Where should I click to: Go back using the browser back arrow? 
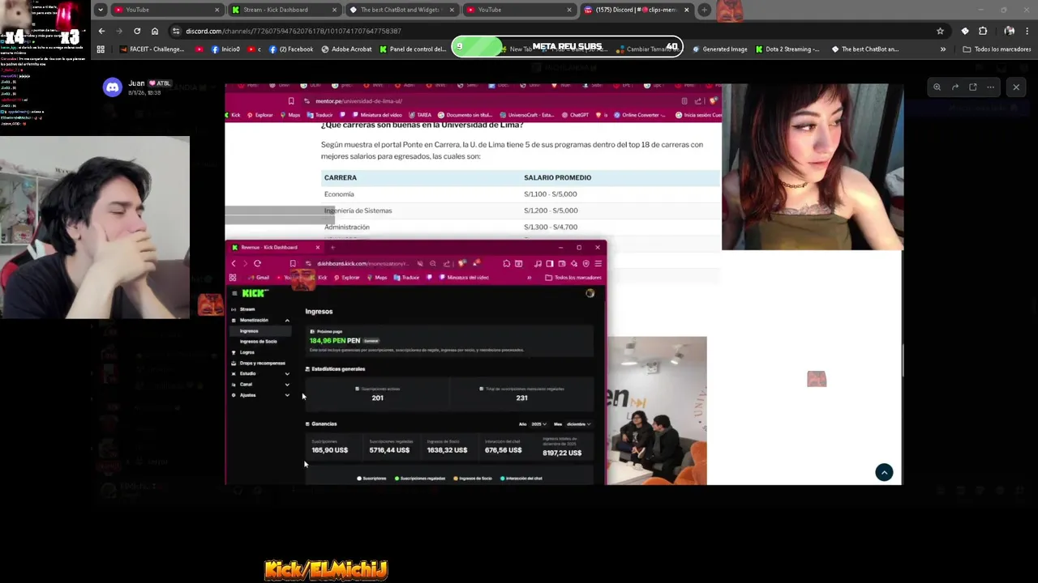click(101, 31)
